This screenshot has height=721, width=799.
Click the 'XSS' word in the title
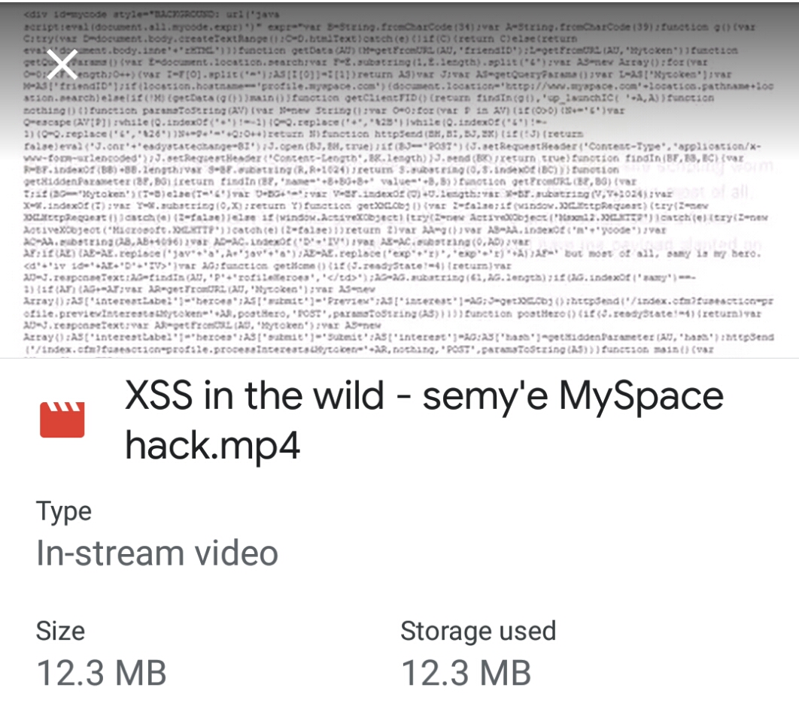pyautogui.click(x=159, y=395)
